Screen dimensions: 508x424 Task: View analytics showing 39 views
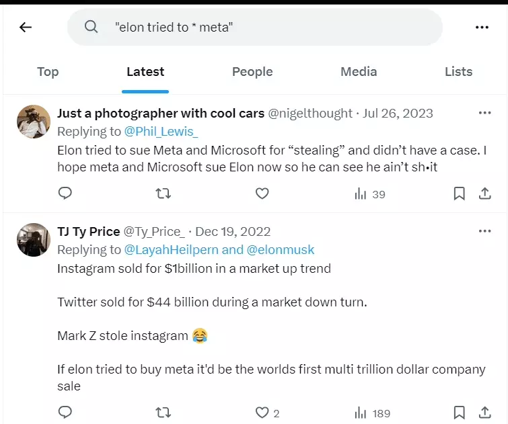[369, 194]
